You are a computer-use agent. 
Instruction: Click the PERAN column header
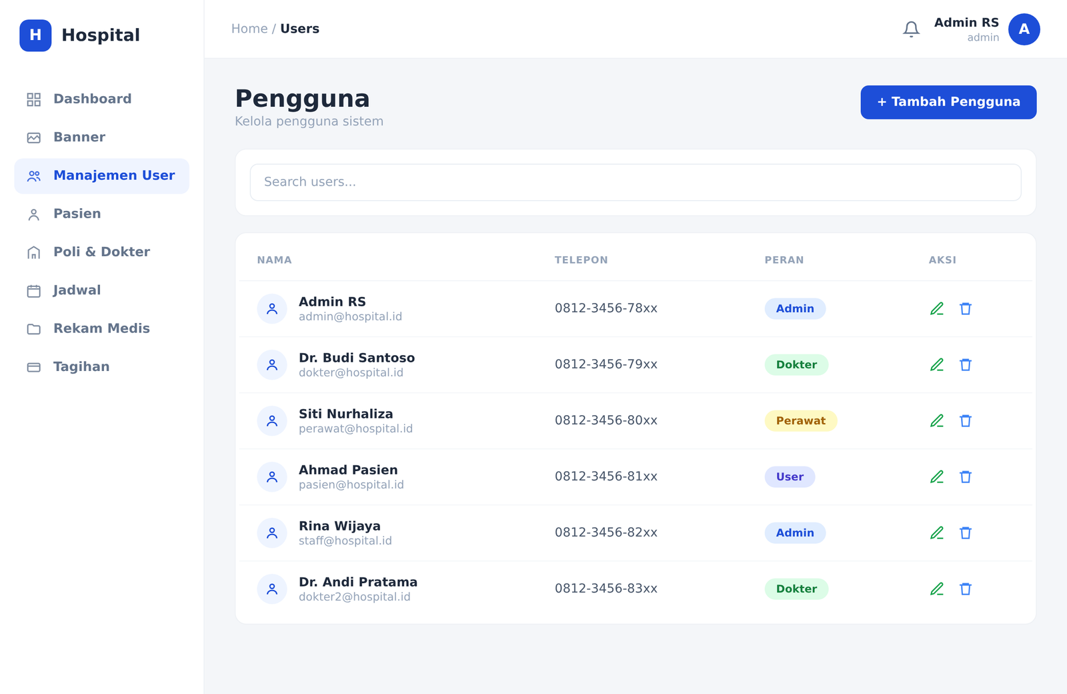(x=784, y=260)
